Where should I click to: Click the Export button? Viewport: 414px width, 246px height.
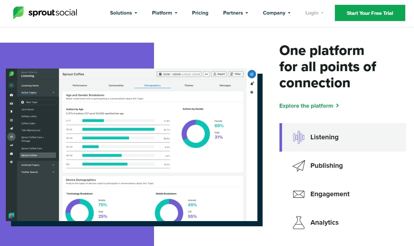[219, 74]
